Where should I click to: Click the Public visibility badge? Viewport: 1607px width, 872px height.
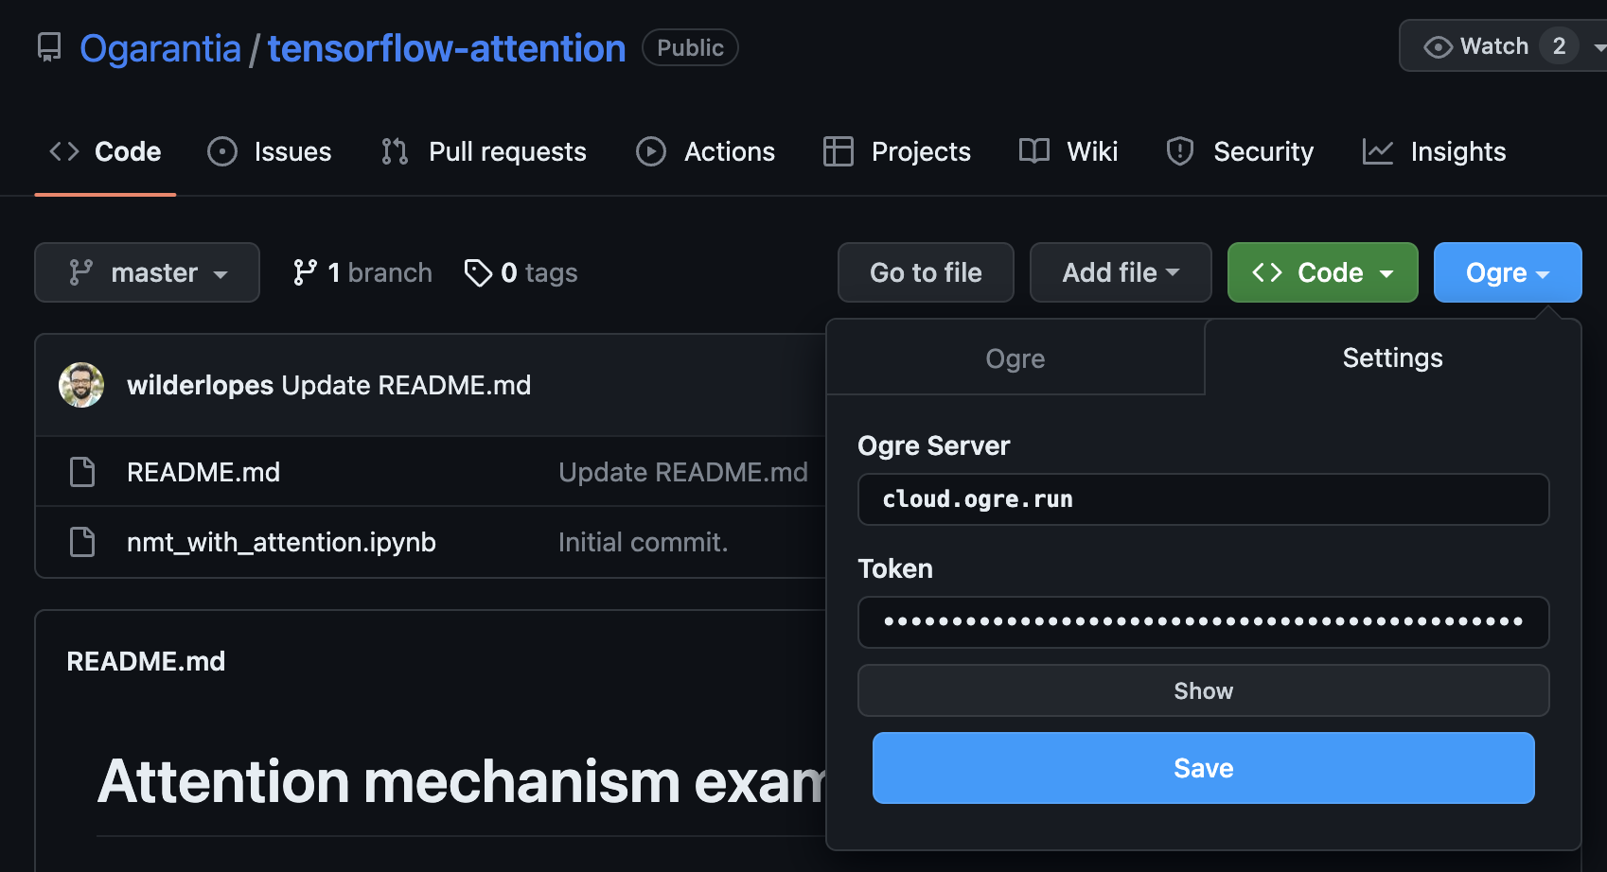coord(690,47)
